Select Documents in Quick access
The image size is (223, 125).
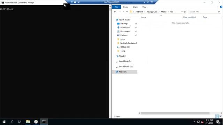125,31
